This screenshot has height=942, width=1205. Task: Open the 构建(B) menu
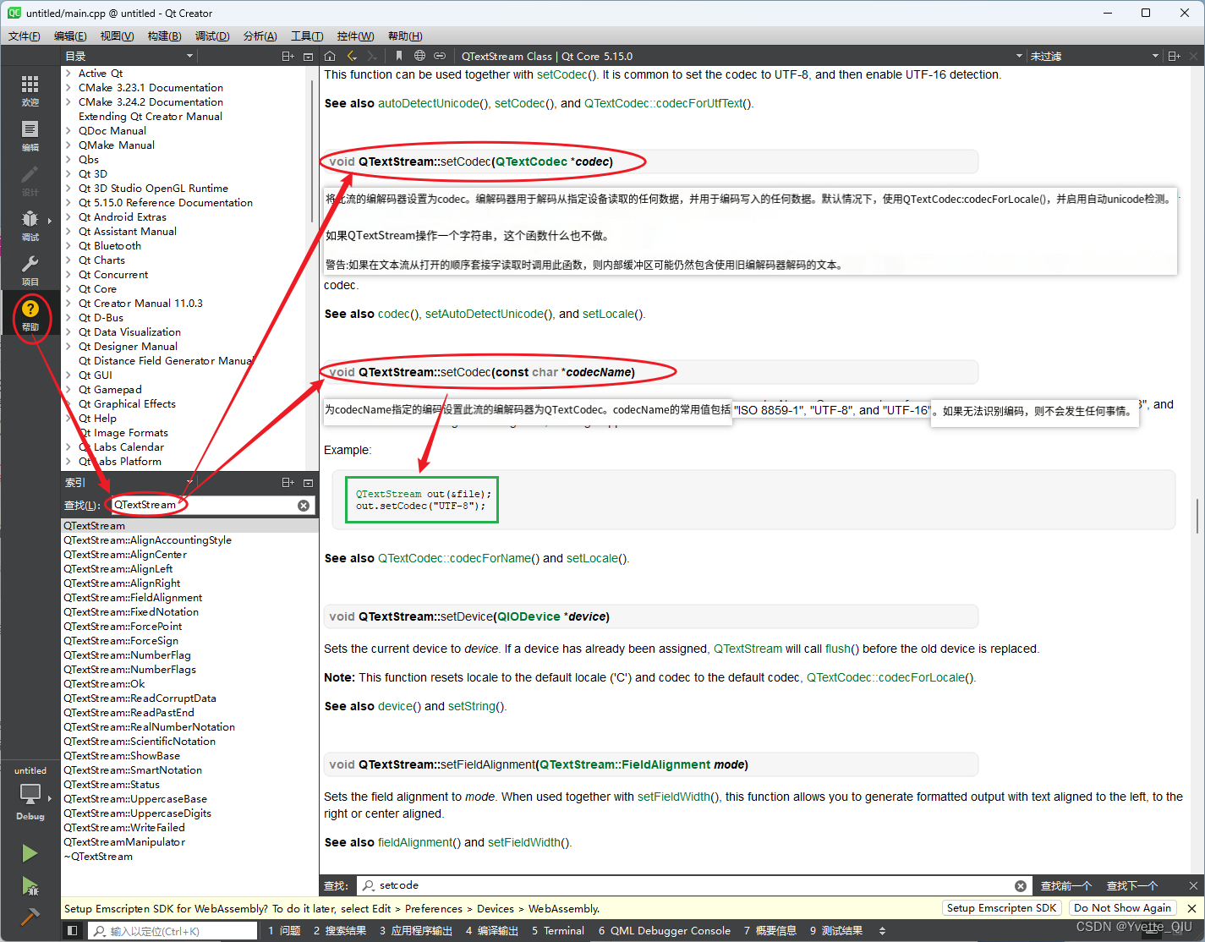coord(164,36)
